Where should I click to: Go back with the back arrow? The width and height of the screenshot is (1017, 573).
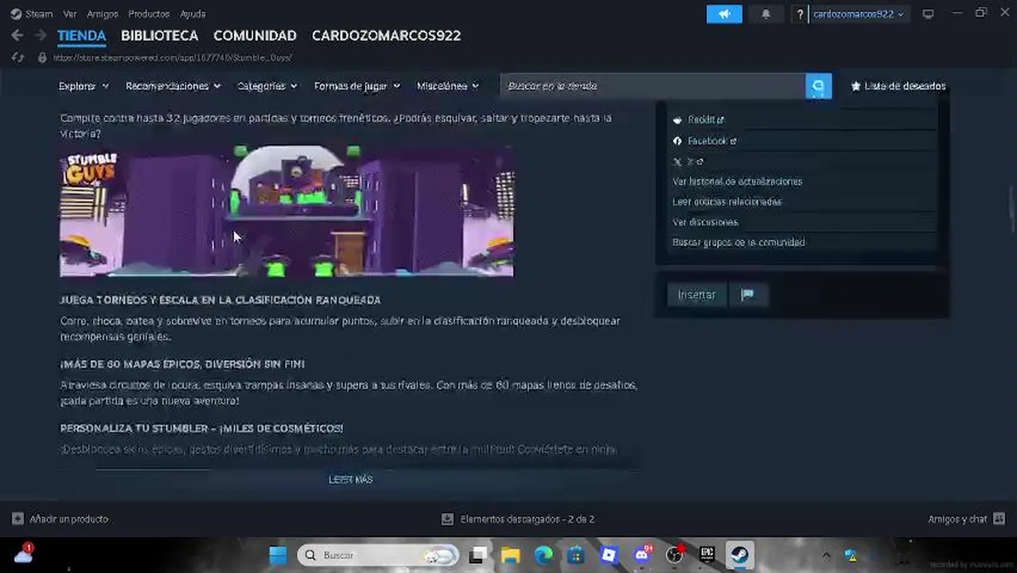pos(18,36)
